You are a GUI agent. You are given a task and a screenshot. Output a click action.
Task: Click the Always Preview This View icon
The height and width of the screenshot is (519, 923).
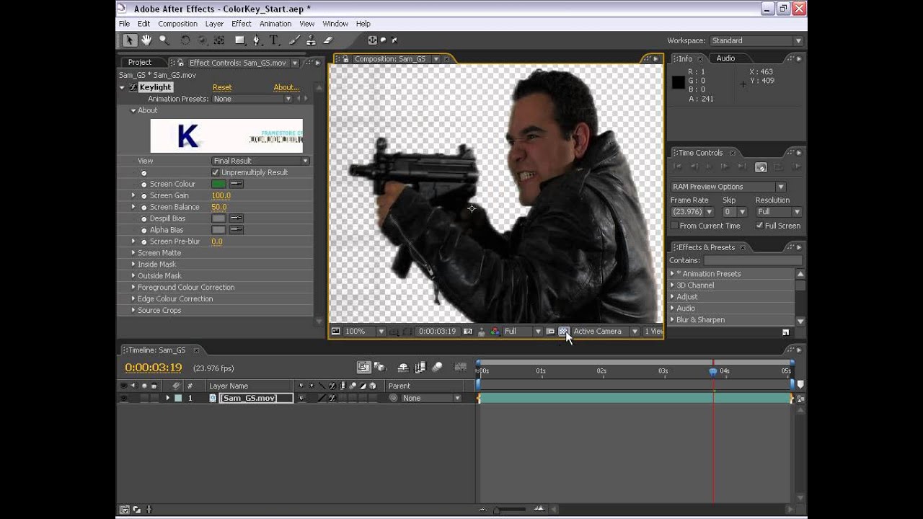[335, 332]
